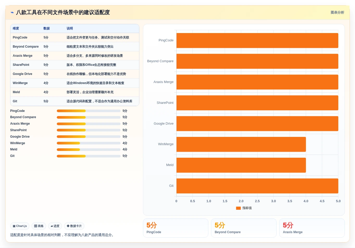Click the Git label in progress list
This screenshot has width=355, height=248.
(12, 156)
